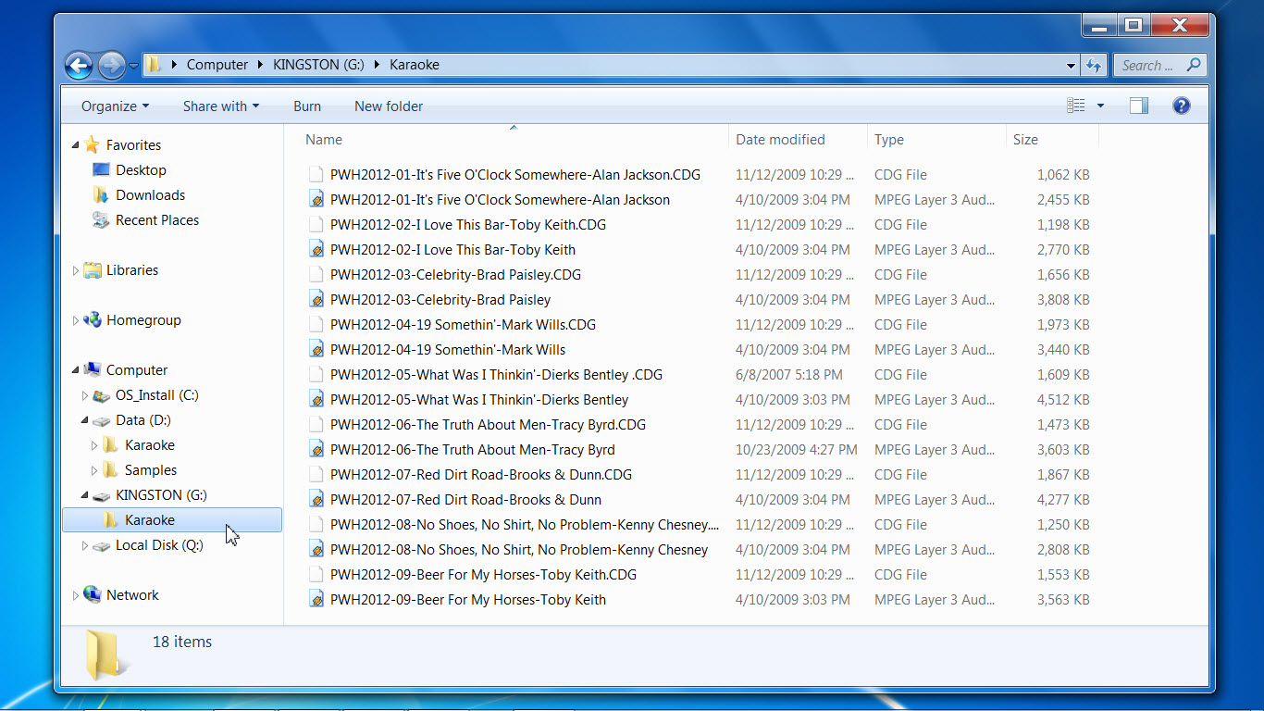Select the Libraries icon in navigation pane
Viewport: 1264px width, 711px height.
pyautogui.click(x=92, y=270)
